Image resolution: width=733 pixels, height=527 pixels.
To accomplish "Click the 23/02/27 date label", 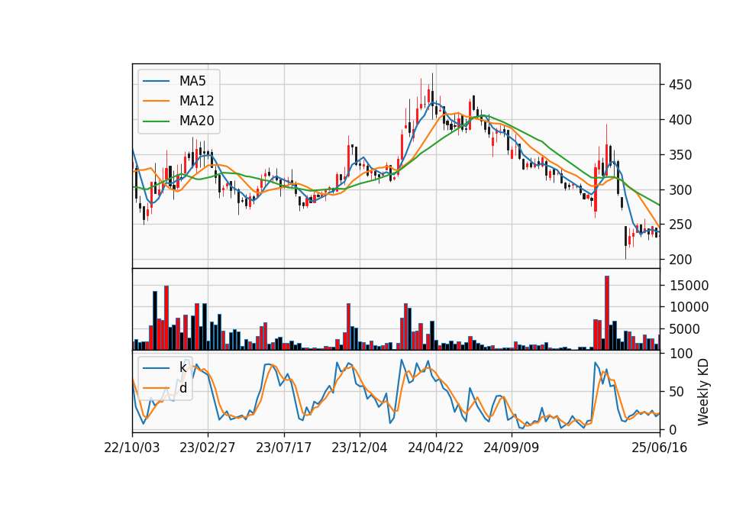I will pyautogui.click(x=208, y=448).
